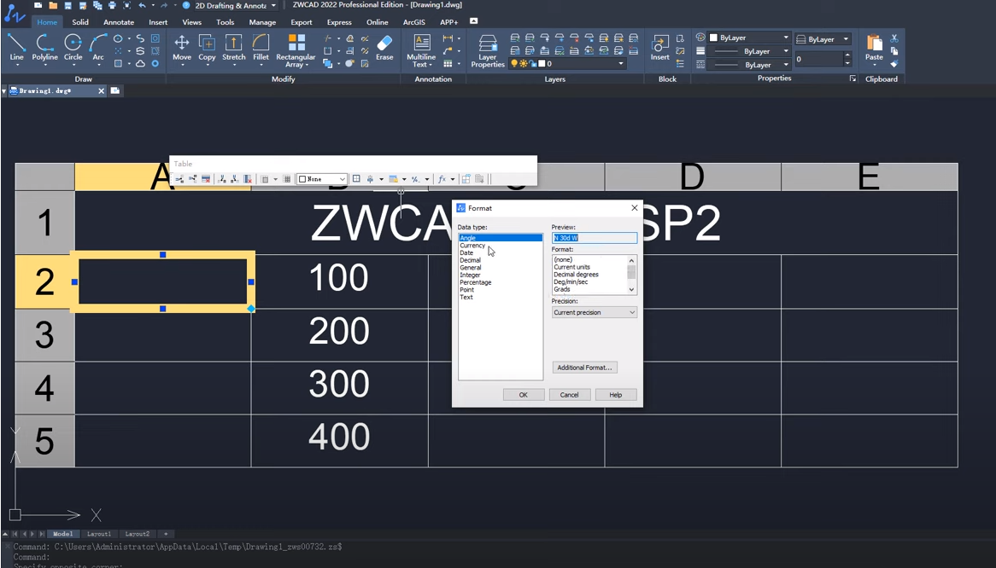Screen dimensions: 996x568
Task: Activate the Copy tool
Action: (207, 48)
